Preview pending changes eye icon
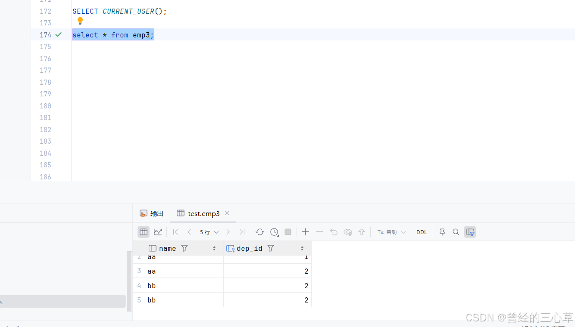 coord(348,232)
